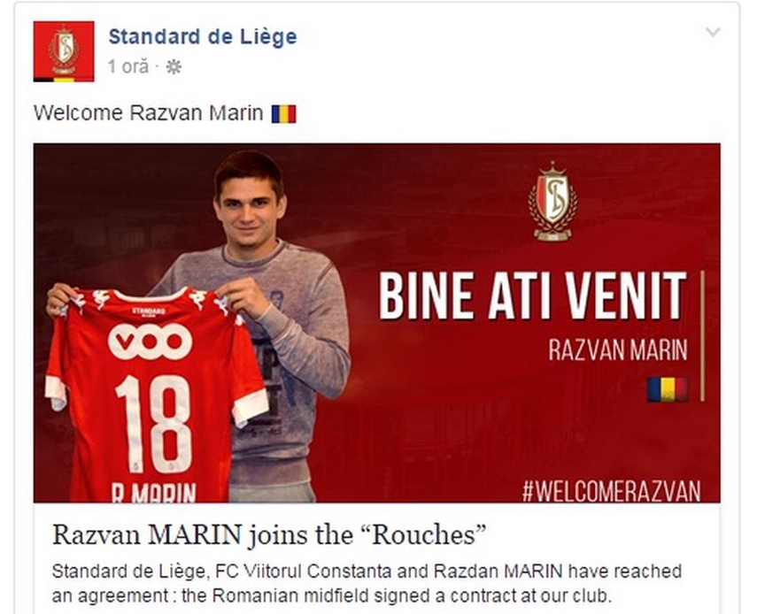Click the article description about FC Viitorul Constanta

click(367, 584)
